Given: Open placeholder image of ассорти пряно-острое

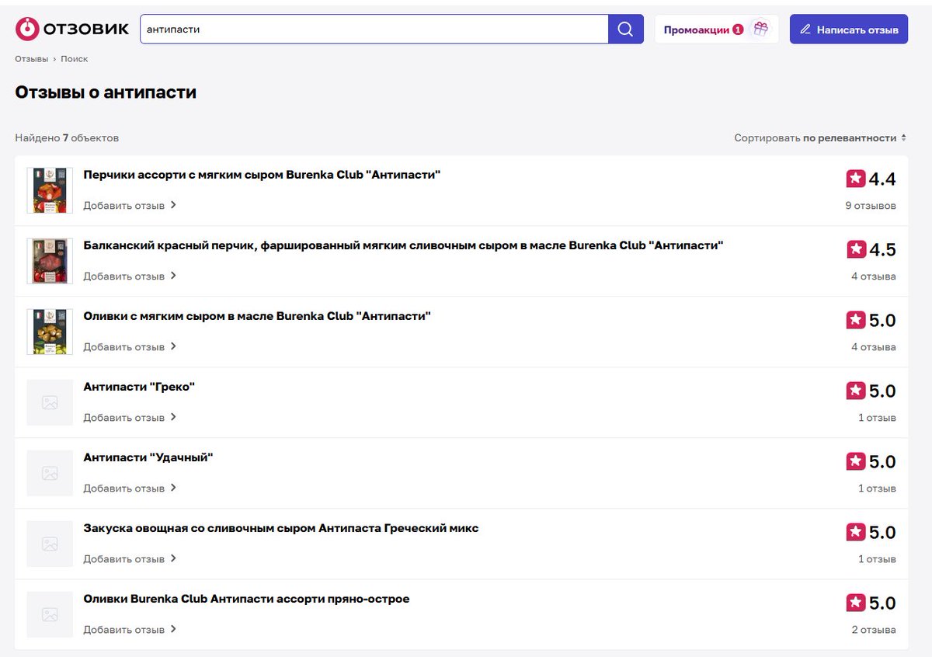Looking at the screenshot, I should [x=50, y=614].
